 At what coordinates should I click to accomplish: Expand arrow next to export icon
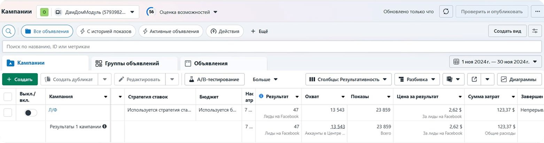tap(487, 79)
